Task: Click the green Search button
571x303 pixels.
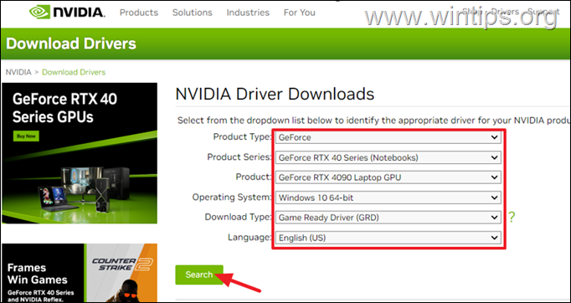Action: (x=198, y=275)
